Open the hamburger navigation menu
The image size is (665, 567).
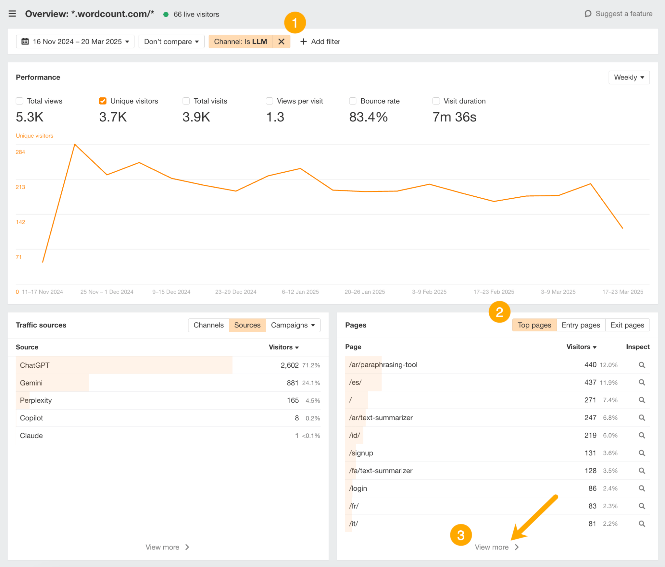12,14
